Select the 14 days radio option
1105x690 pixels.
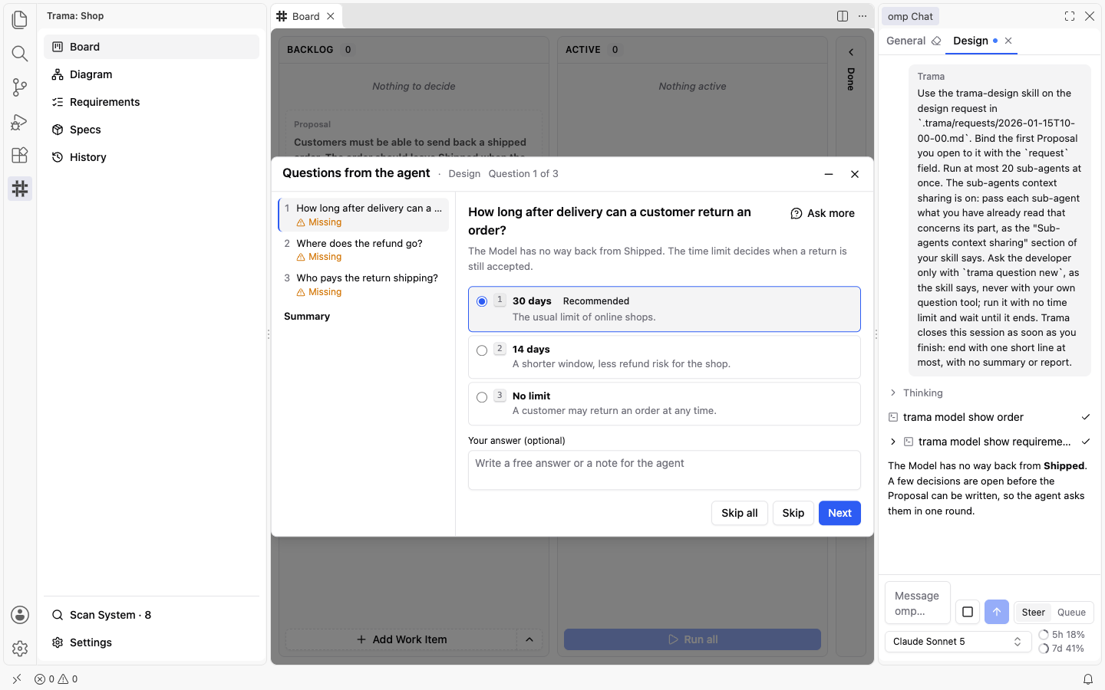pos(482,350)
